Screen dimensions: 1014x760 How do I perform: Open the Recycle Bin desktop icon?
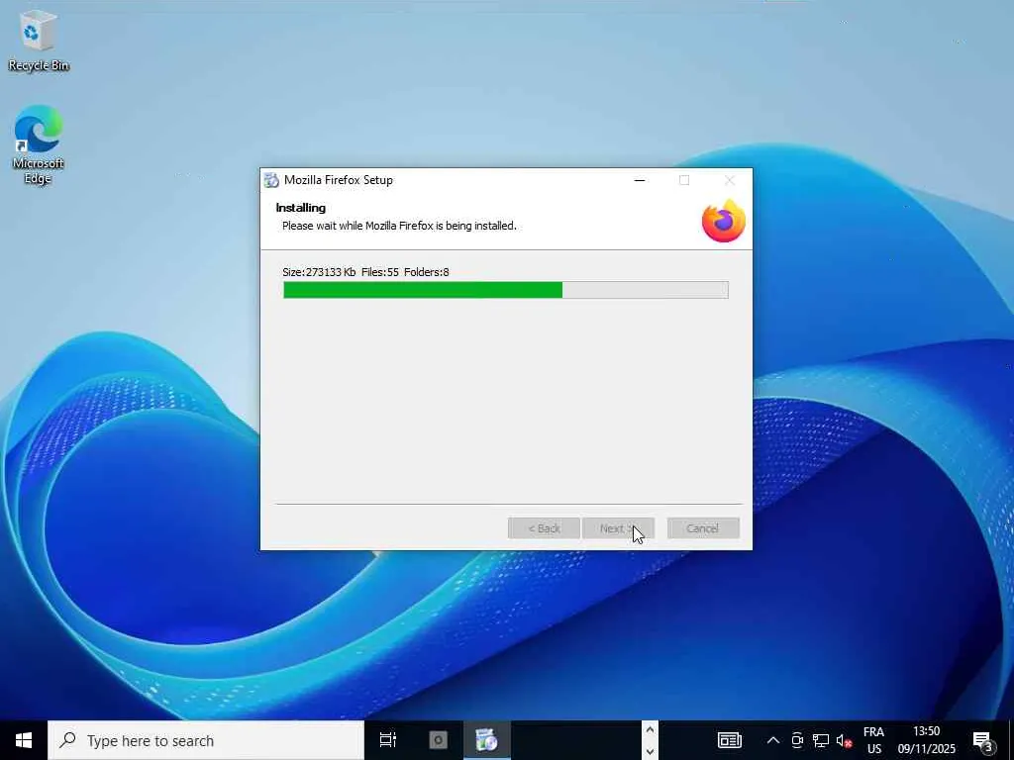point(39,40)
